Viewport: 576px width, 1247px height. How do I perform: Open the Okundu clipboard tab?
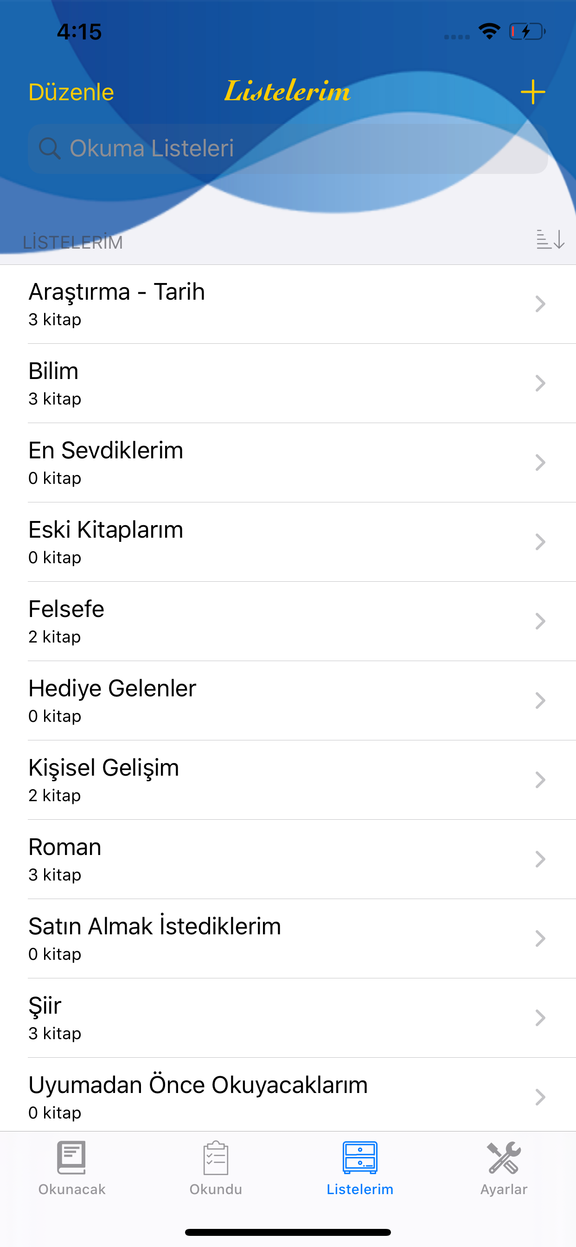tap(215, 1157)
